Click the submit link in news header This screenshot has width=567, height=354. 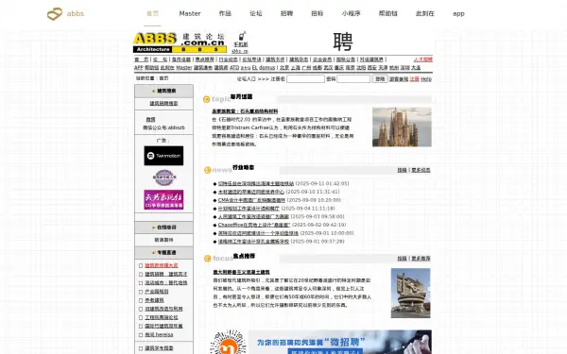tap(403, 170)
